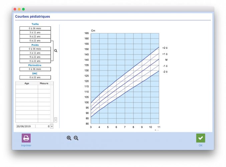226x167 pixels.
Task: Select Poids 0 à 36 mois curve
Action: click(35, 49)
